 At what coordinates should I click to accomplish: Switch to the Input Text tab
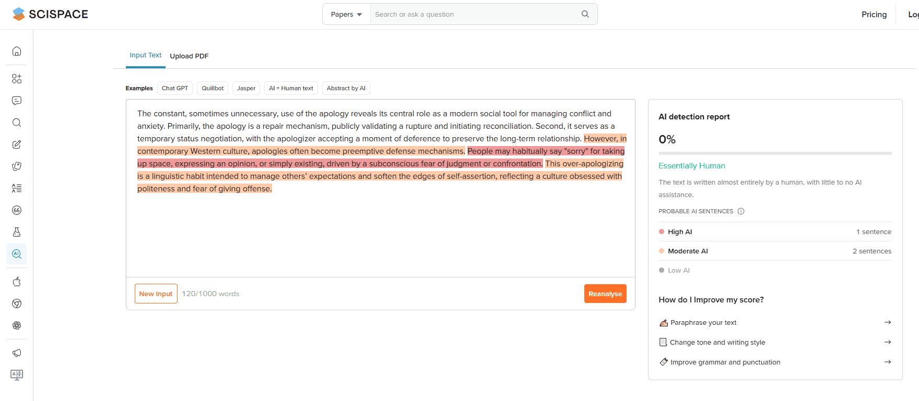click(x=146, y=55)
